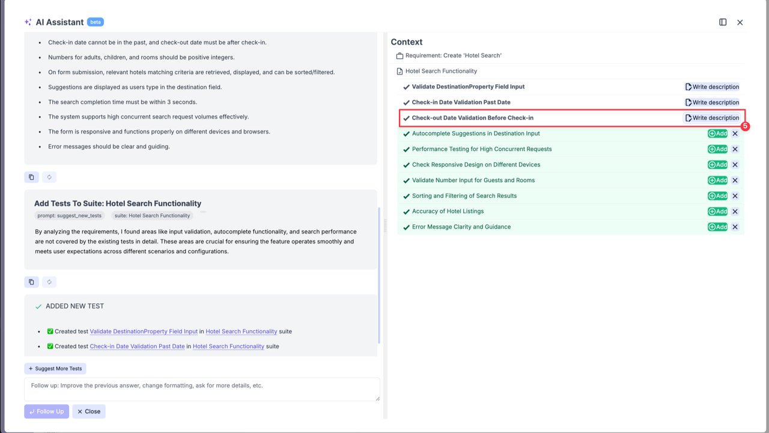
Task: Open Write description for Check-in Date Validation
Action: pyautogui.click(x=713, y=102)
